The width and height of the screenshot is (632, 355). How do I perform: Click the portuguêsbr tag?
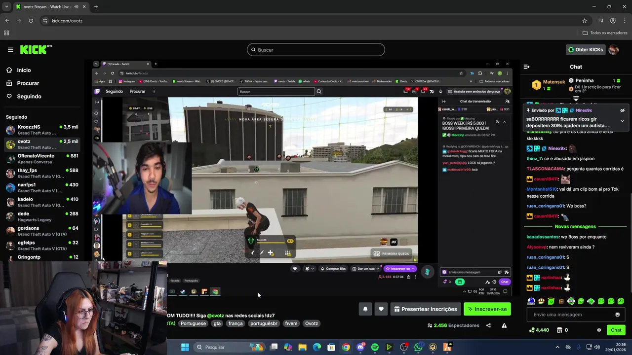pos(264,323)
